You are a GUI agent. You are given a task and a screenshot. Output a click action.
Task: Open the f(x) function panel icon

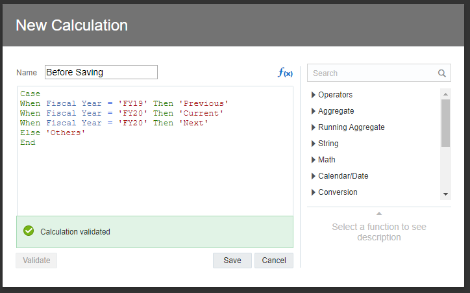click(x=285, y=73)
